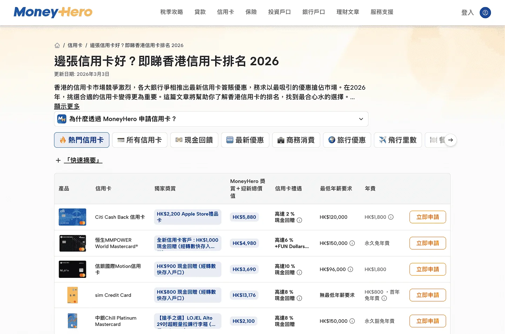Open the 稅季攻略 menu
This screenshot has height=334, width=505.
click(x=172, y=12)
